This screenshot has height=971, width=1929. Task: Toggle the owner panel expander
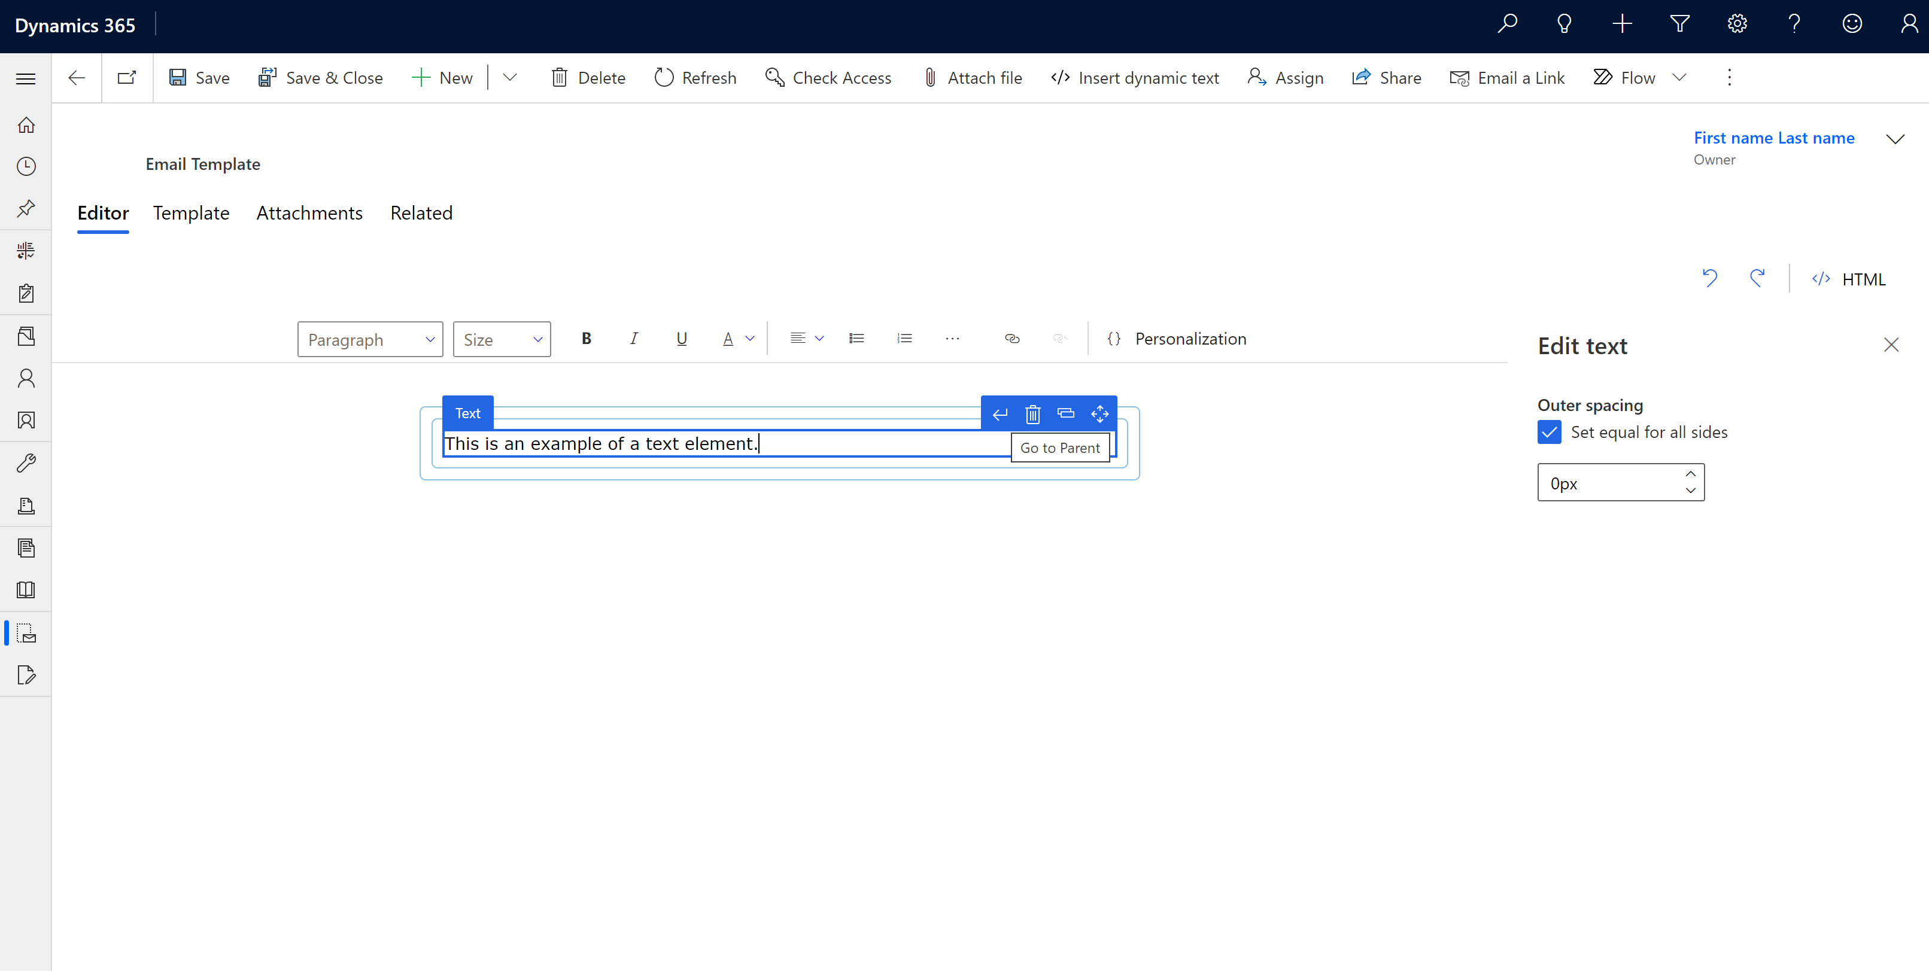click(1893, 139)
